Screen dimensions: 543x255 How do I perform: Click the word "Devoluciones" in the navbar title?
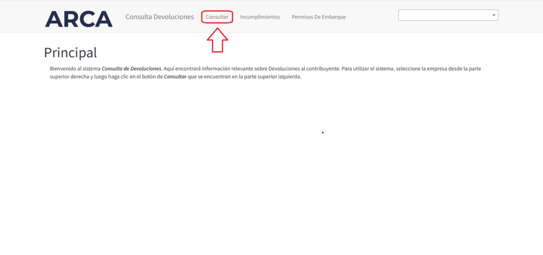(x=174, y=17)
